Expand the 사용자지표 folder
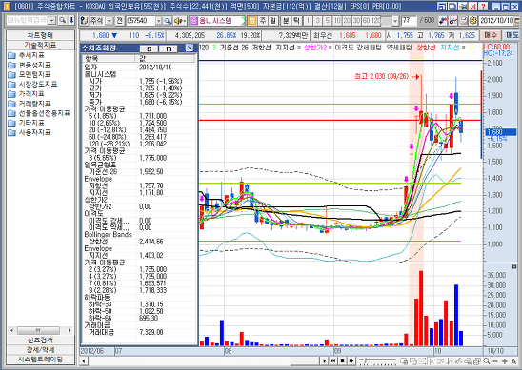This screenshot has width=522, height=370. tap(30, 132)
